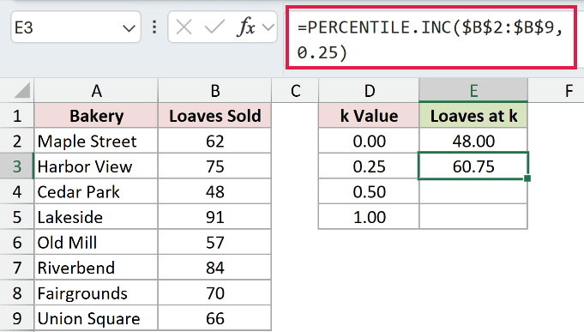Screen dimensions: 584x332
Task: Select row 9 header
Action: [17, 318]
